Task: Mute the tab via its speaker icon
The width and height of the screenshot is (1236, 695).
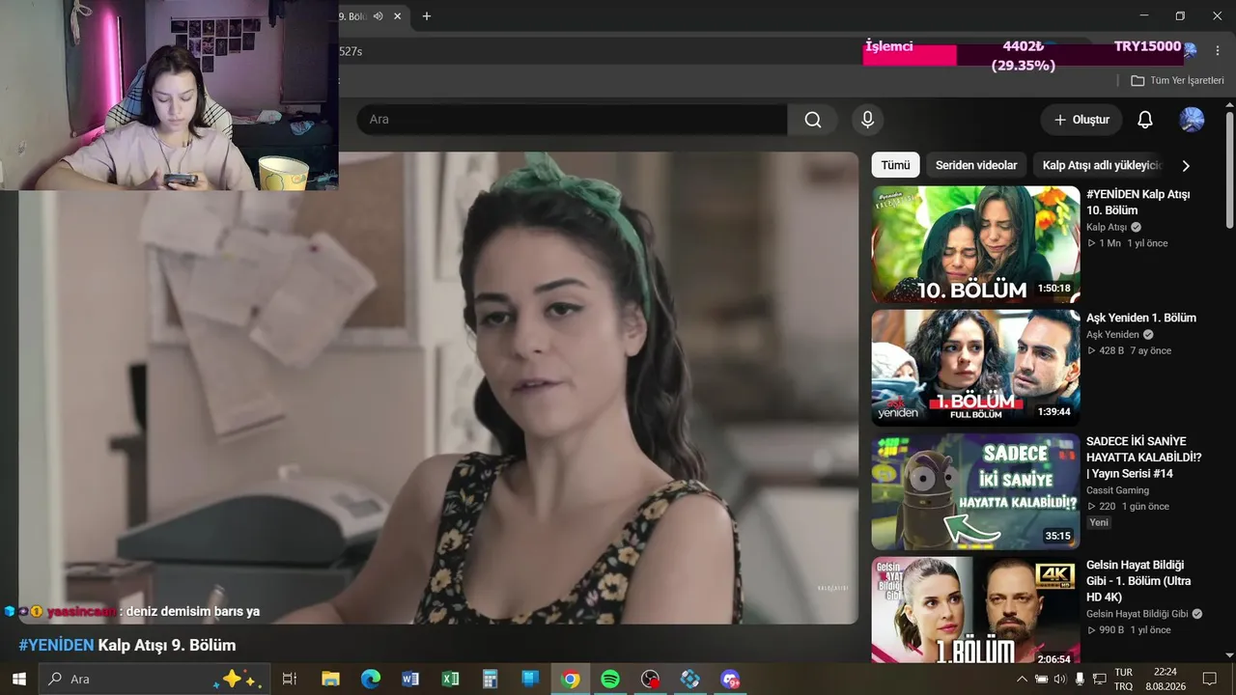Action: coord(379,16)
